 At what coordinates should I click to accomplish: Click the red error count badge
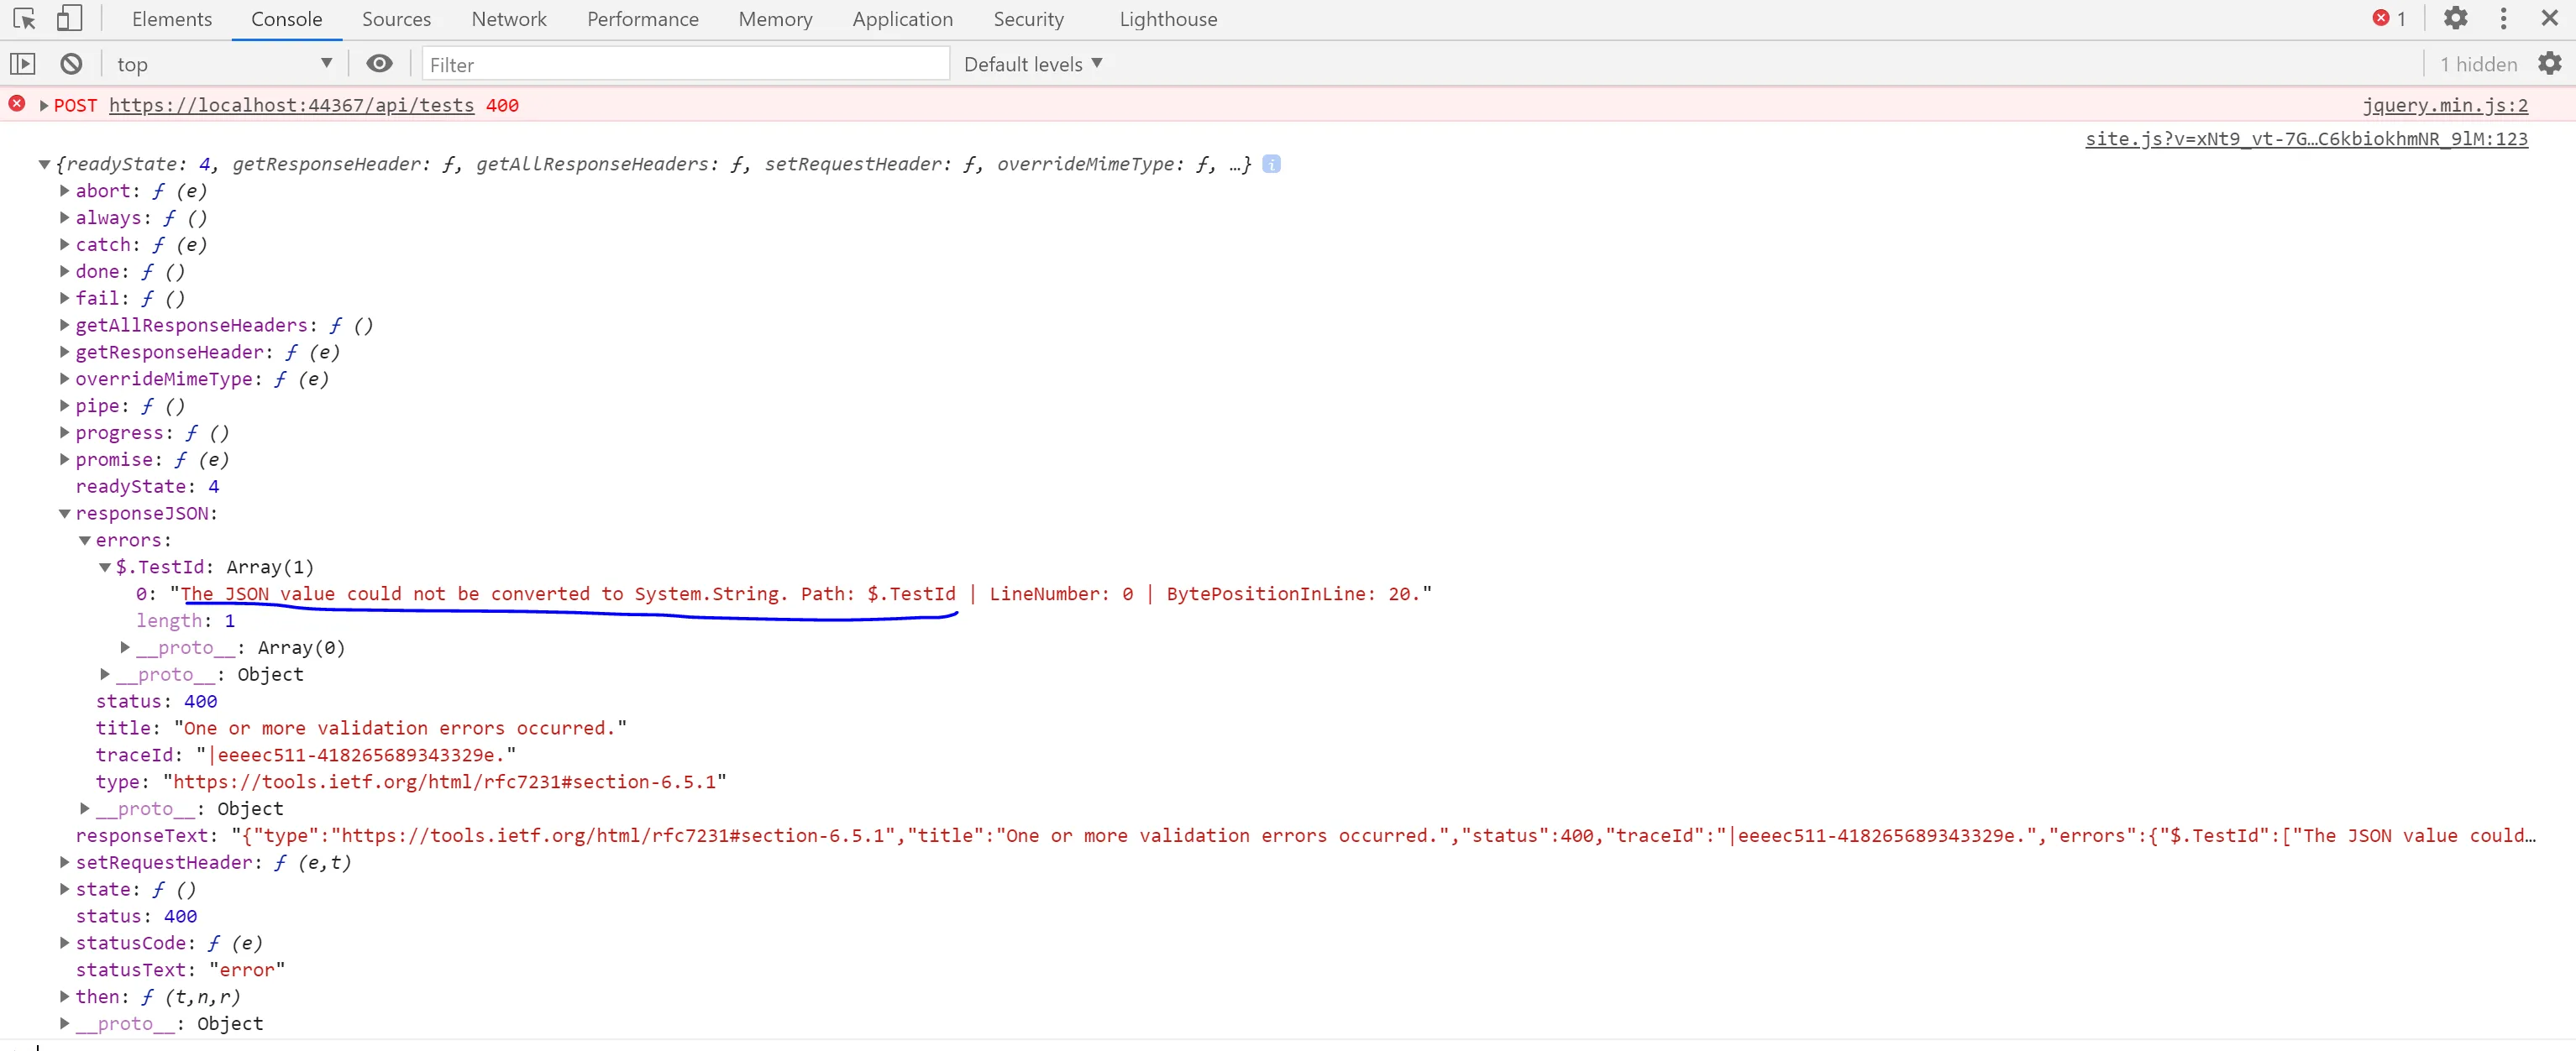pos(2389,19)
